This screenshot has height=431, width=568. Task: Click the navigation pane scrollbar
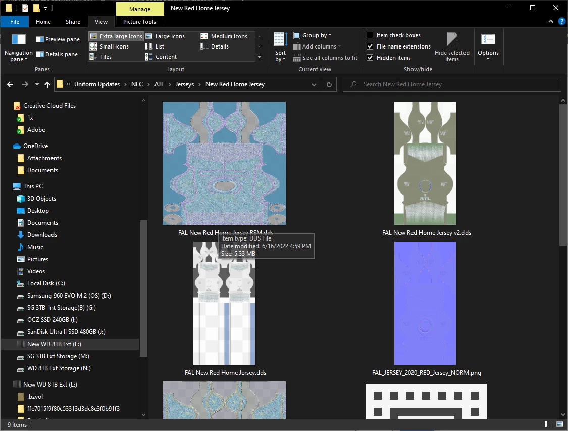(x=143, y=289)
